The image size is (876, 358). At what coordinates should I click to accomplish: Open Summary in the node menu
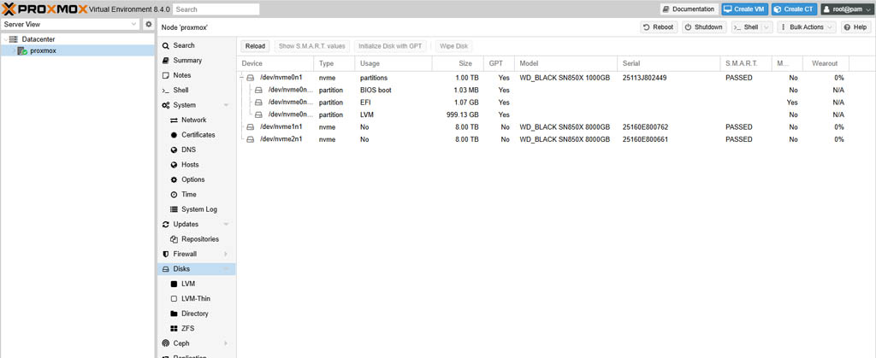pyautogui.click(x=196, y=60)
